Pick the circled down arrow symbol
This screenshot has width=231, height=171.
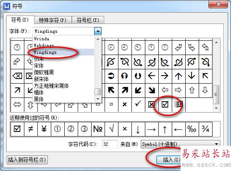click(x=138, y=76)
